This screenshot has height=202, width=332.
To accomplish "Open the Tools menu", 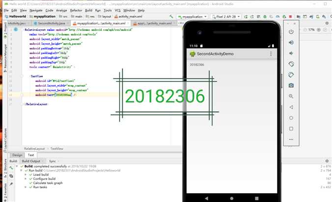I will [x=108, y=10].
